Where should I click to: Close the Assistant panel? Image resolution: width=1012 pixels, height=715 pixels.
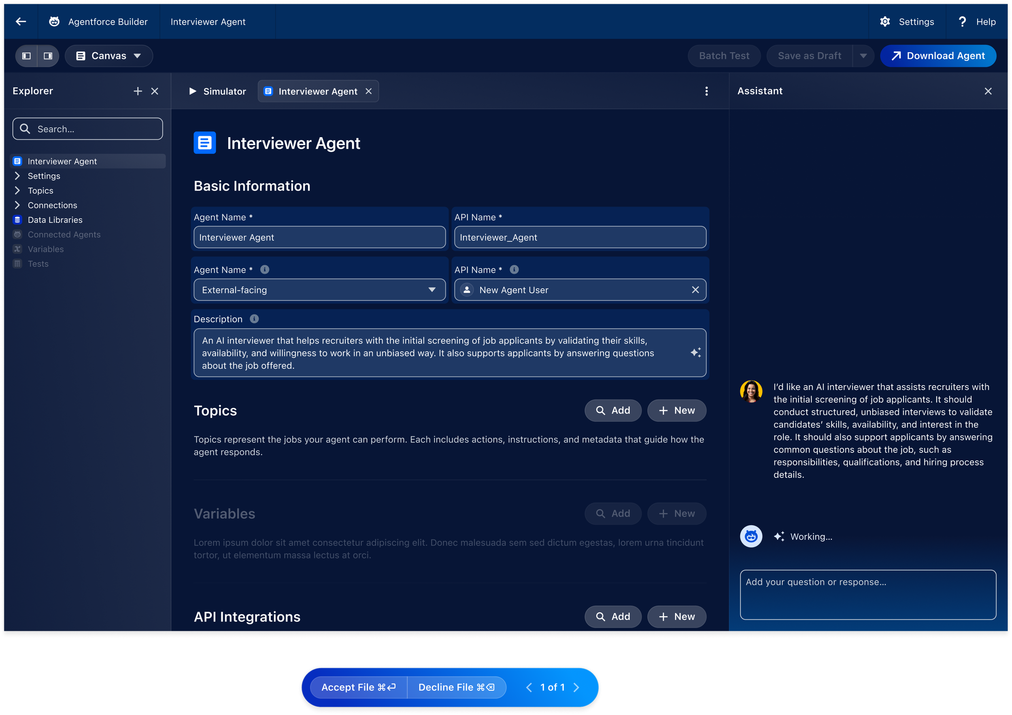tap(988, 91)
